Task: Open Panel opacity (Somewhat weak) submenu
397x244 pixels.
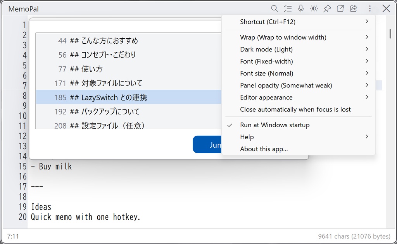Action: pos(298,85)
